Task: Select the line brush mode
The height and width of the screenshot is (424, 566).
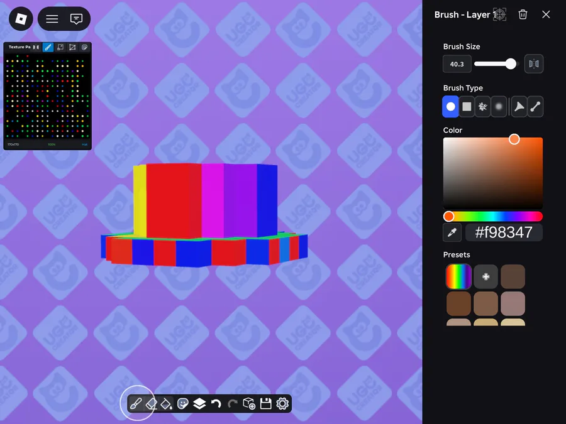Action: [535, 106]
